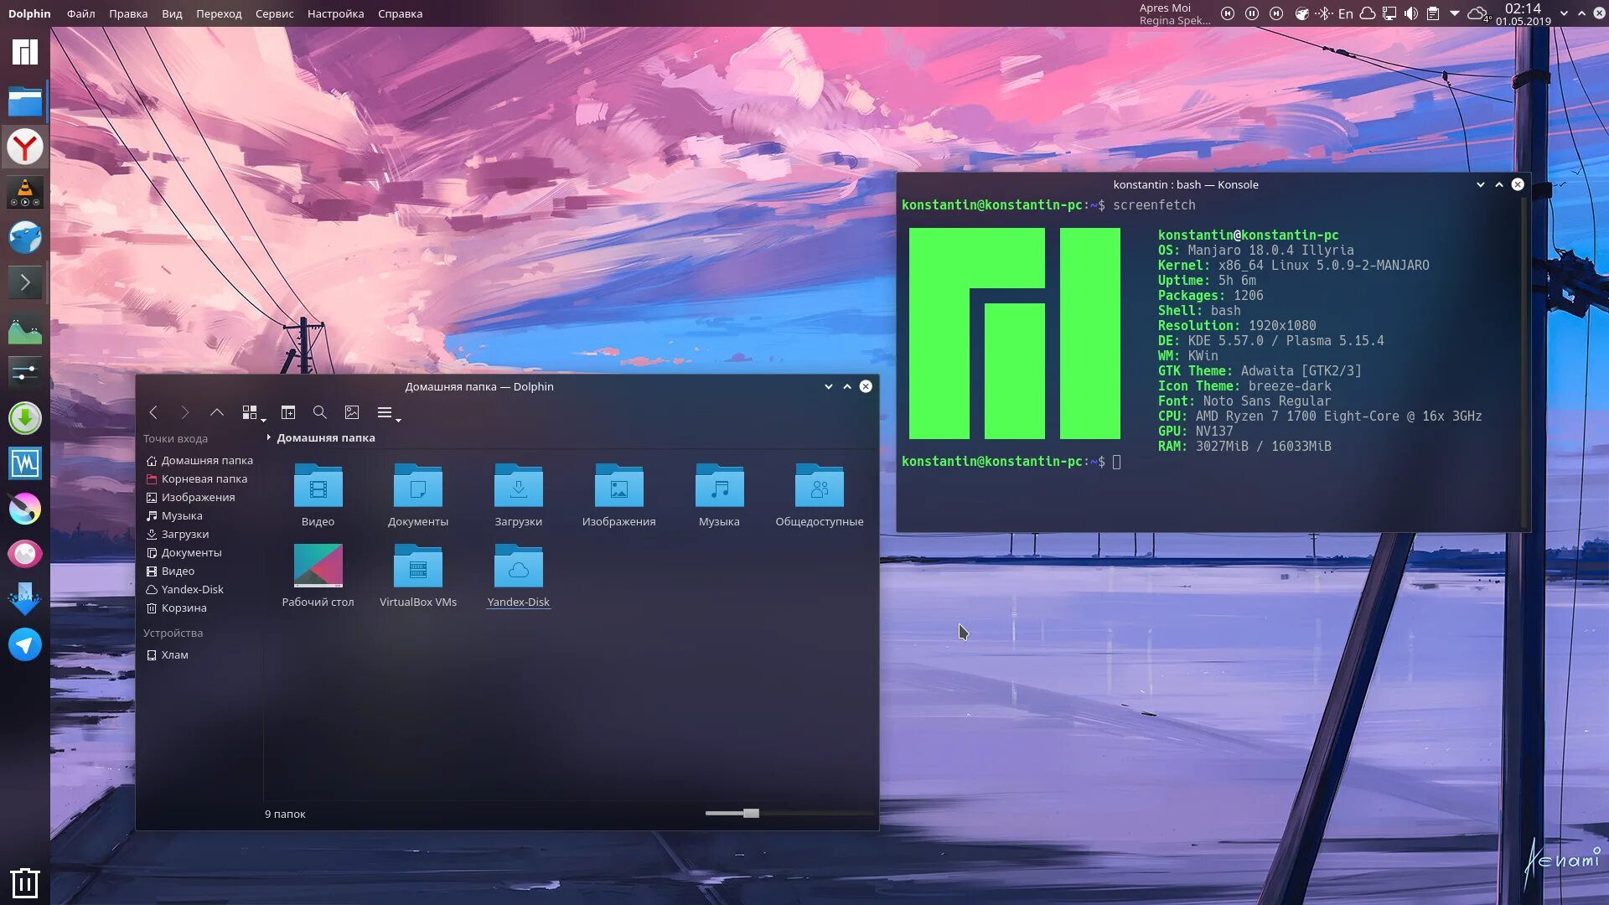Open the view mode dropdown in Dolphin
The width and height of the screenshot is (1609, 905).
[x=253, y=412]
